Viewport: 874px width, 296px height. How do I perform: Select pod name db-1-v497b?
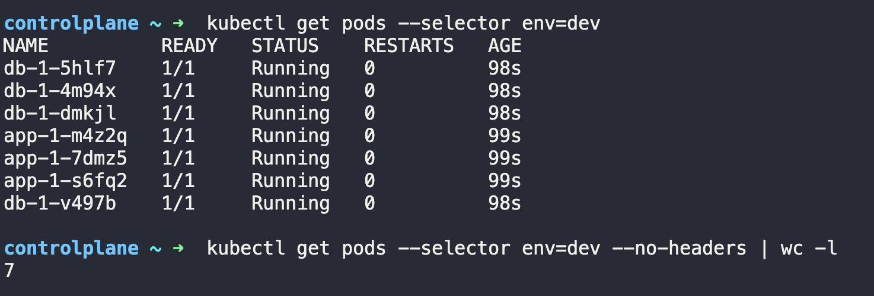pyautogui.click(x=60, y=204)
